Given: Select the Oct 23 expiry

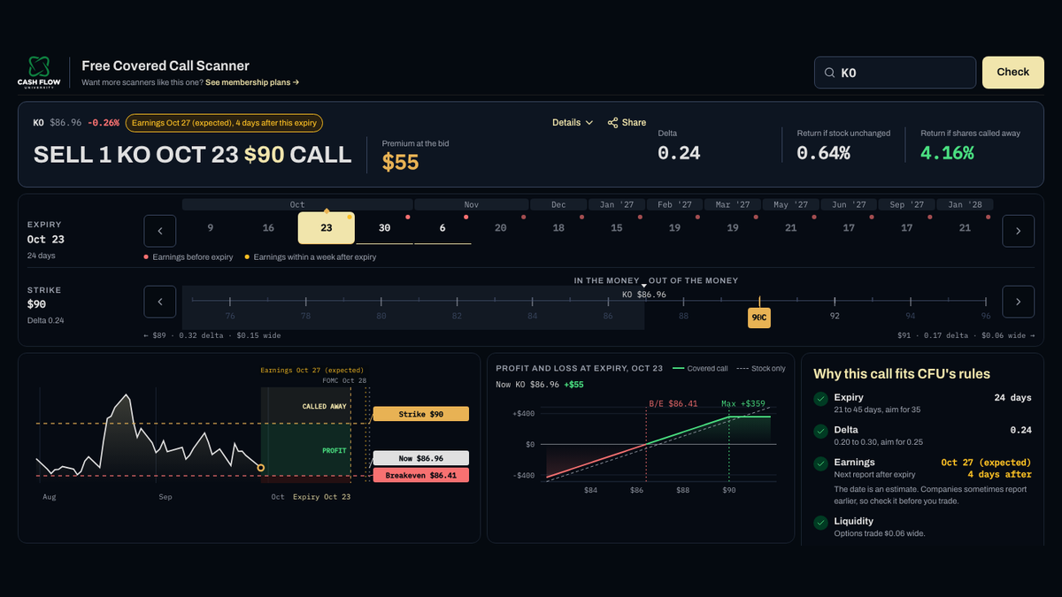Looking at the screenshot, I should click(x=327, y=228).
